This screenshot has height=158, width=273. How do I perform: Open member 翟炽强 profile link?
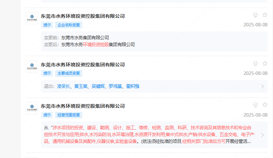(133, 86)
